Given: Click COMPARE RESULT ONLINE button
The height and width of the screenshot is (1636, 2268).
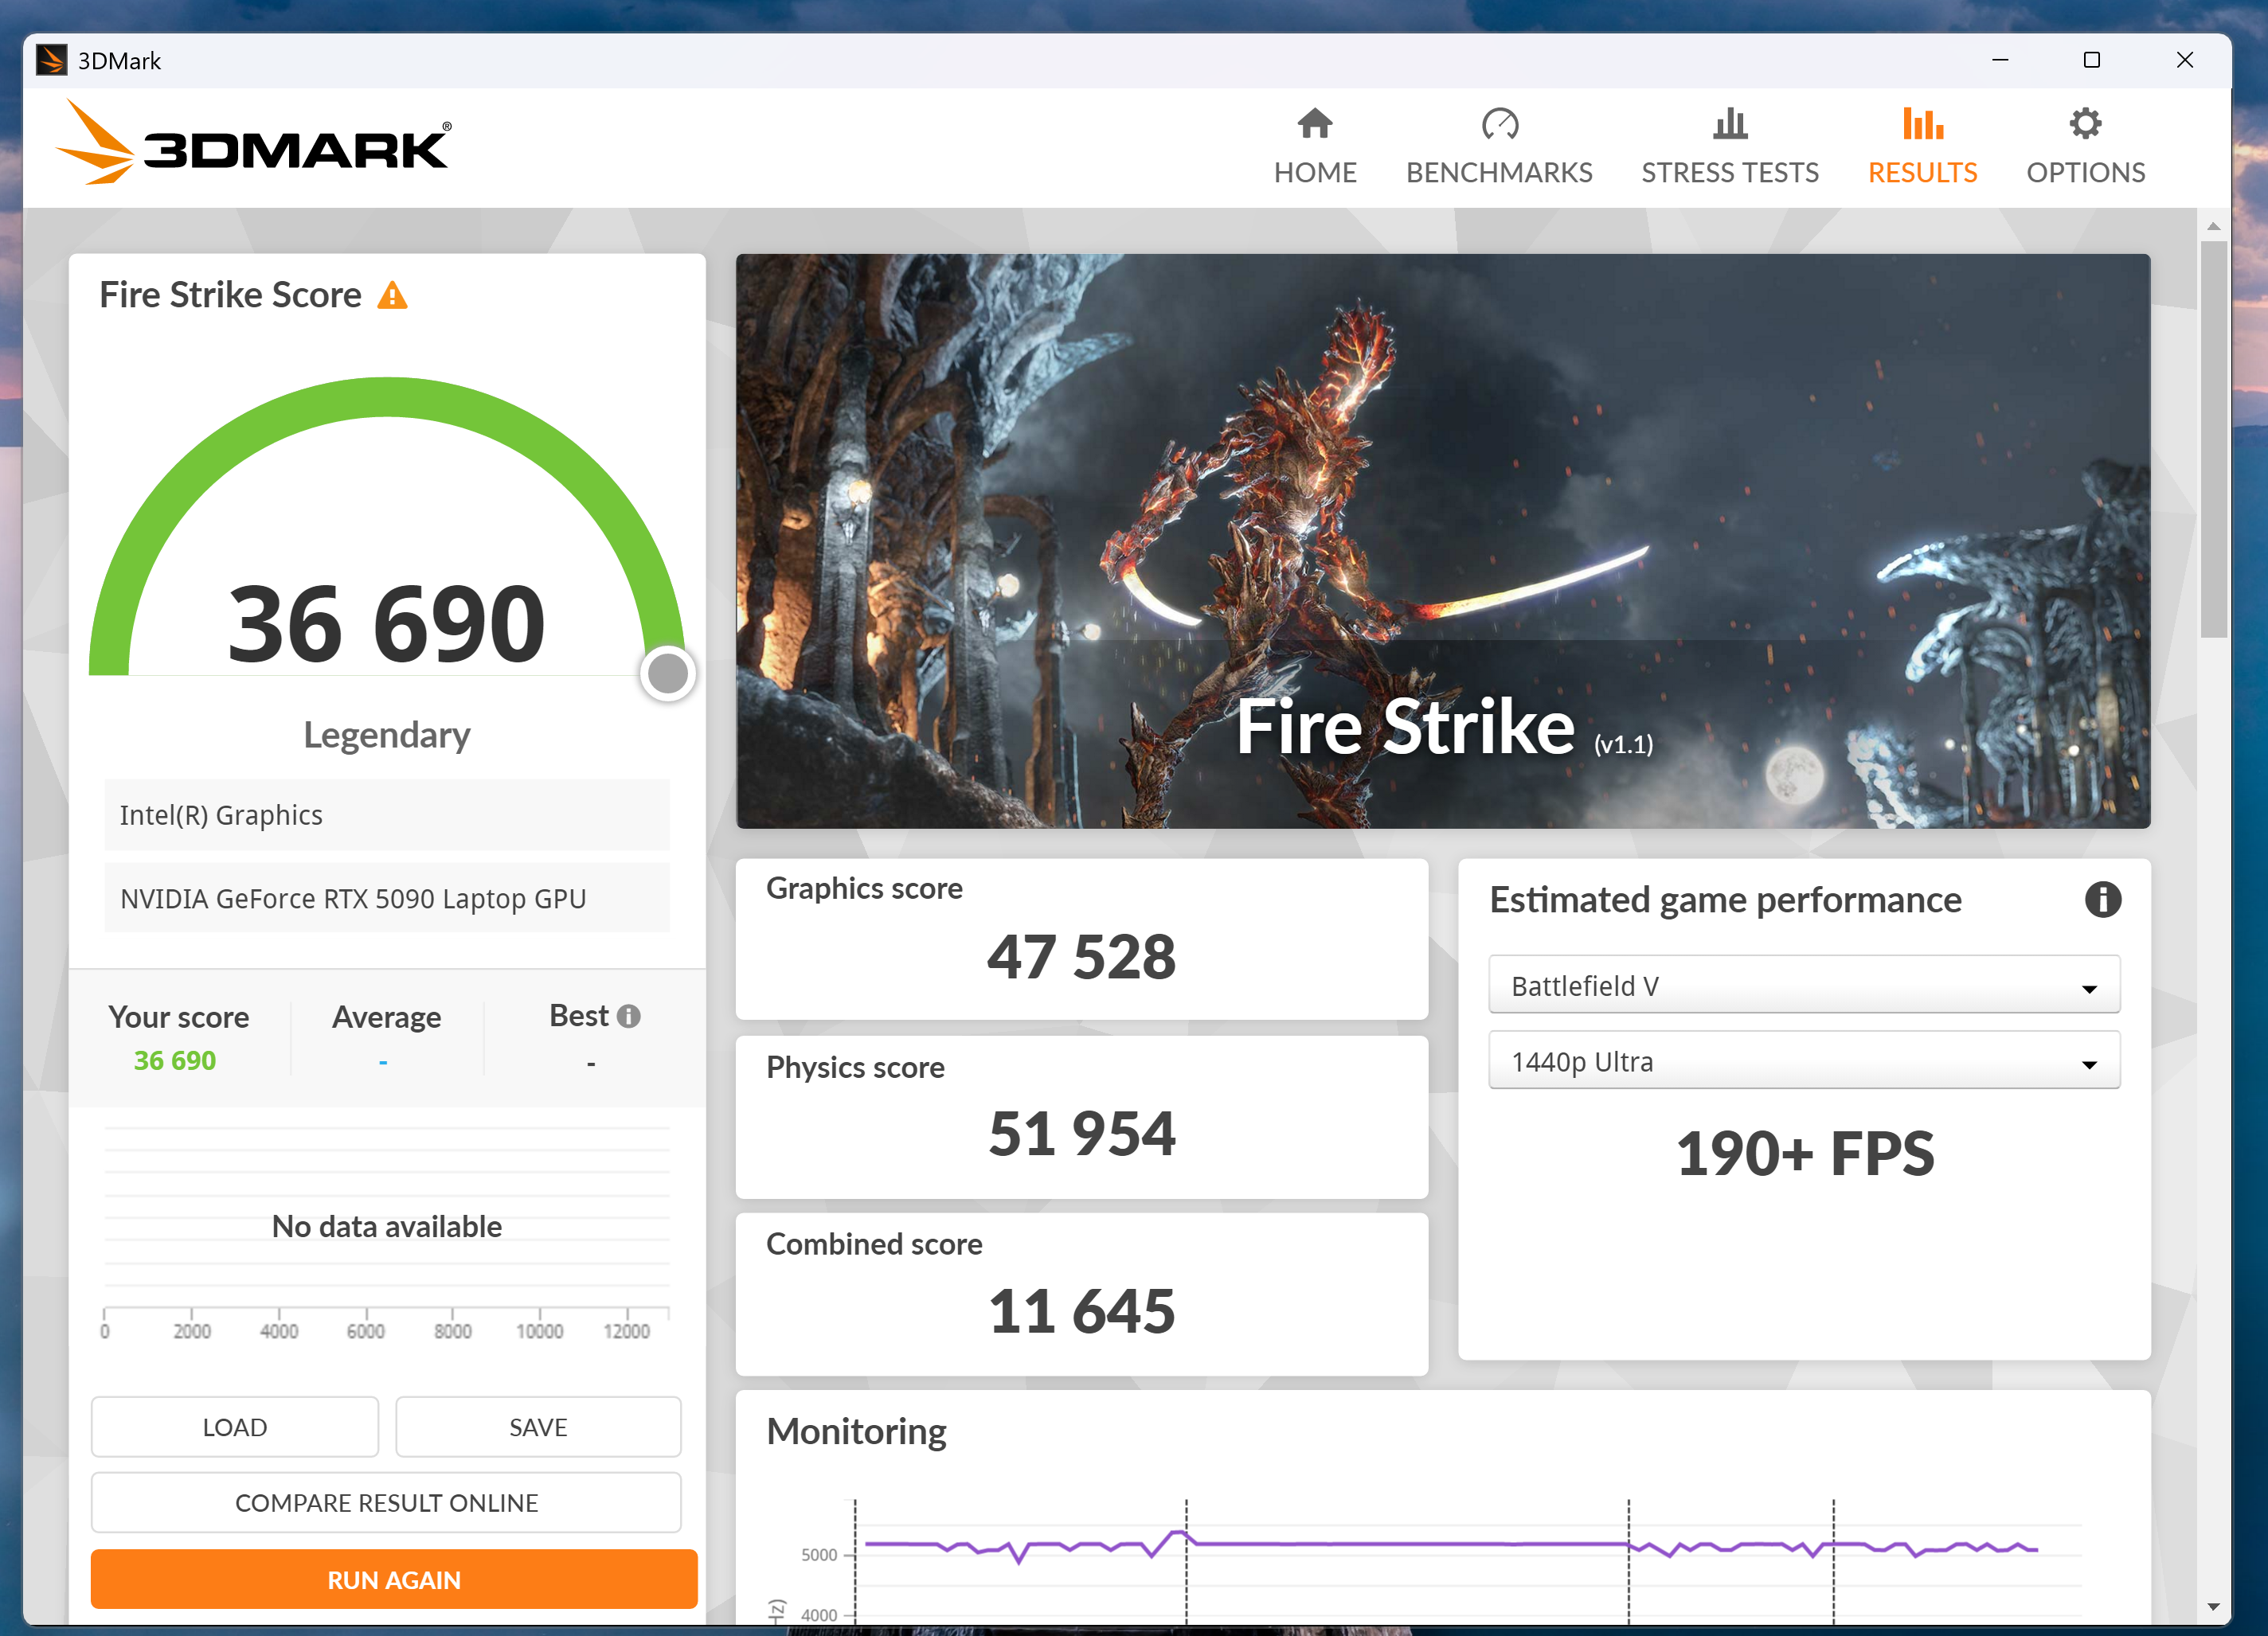Looking at the screenshot, I should click(386, 1502).
